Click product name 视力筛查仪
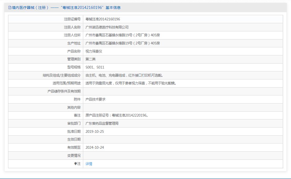 (x=94, y=51)
